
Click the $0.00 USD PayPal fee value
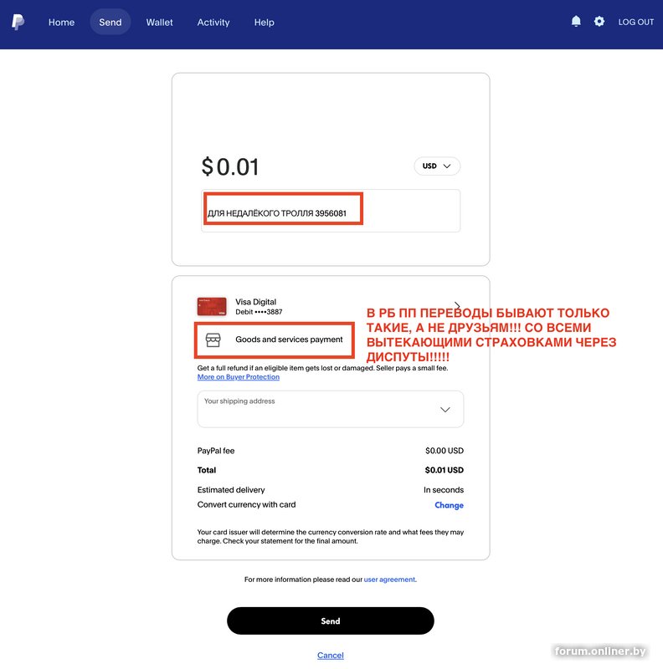point(445,451)
